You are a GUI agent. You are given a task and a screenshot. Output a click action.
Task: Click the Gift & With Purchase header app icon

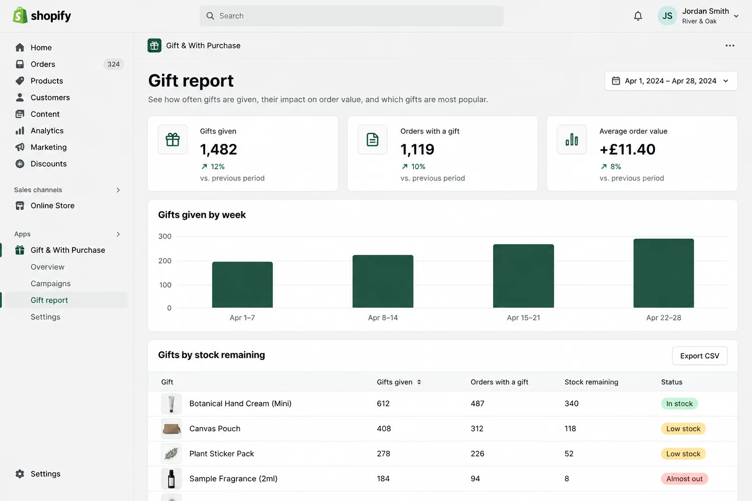click(x=154, y=46)
